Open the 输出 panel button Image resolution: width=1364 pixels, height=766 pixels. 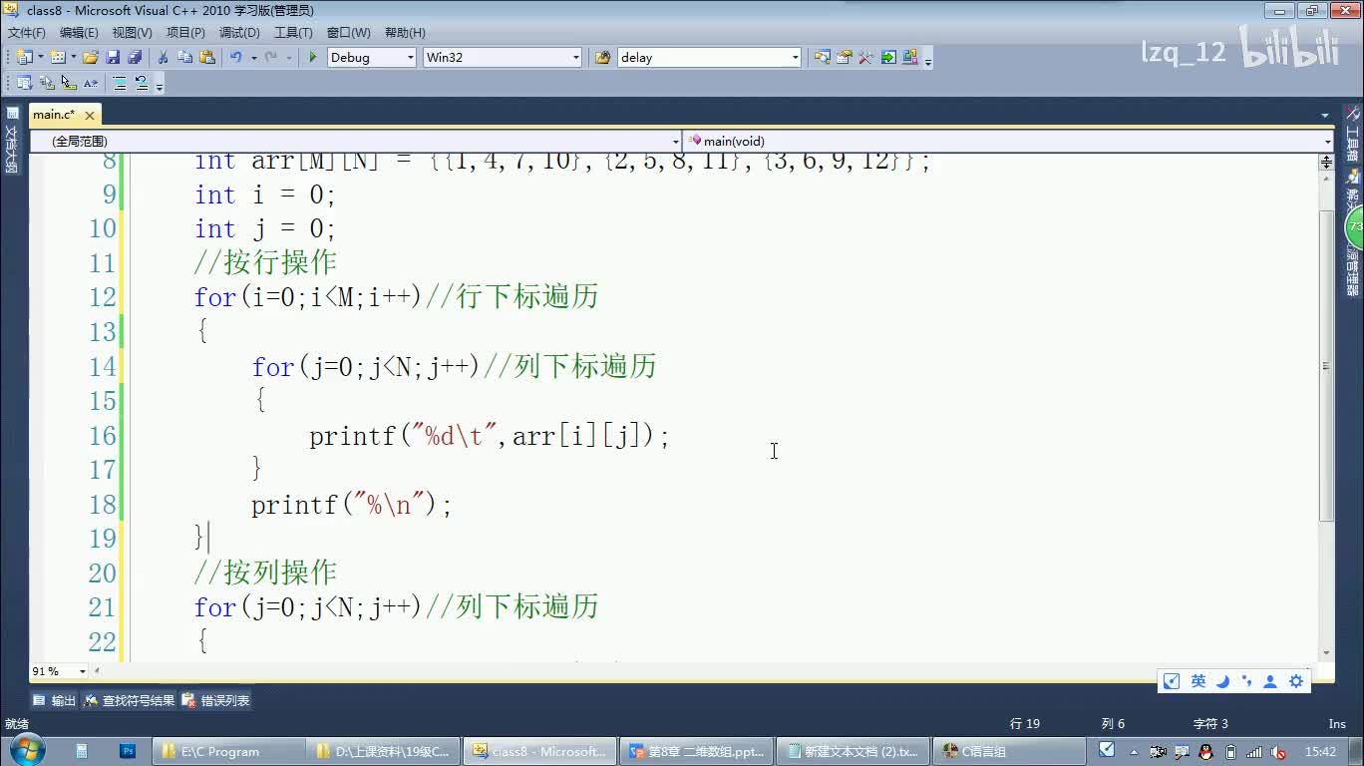(x=55, y=701)
